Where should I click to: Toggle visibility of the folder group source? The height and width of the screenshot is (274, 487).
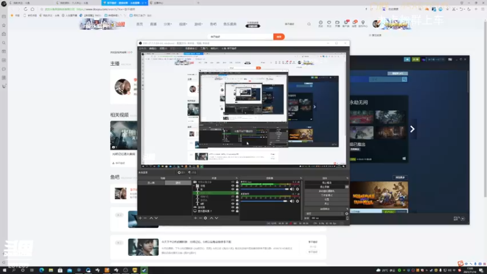(x=233, y=186)
